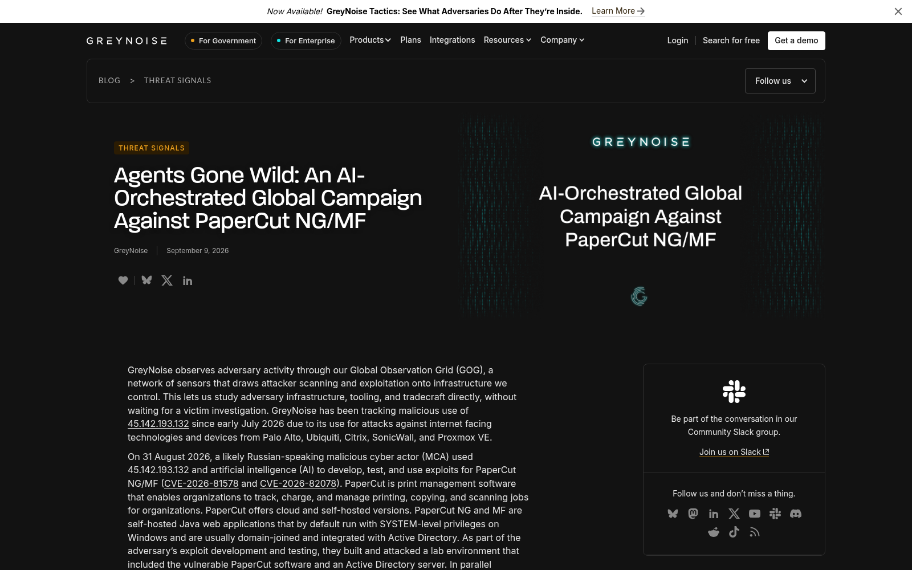Like the article with the heart icon
This screenshot has height=570, width=912.
tap(123, 280)
